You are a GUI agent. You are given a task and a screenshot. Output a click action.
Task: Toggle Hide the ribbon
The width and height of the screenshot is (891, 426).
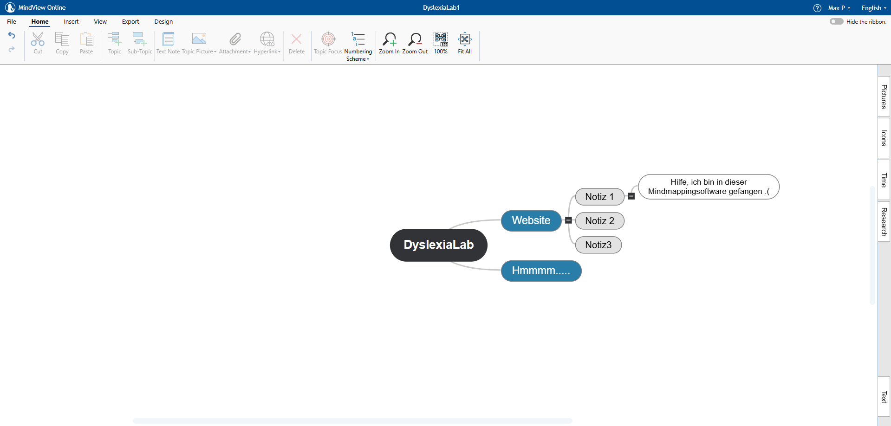[x=836, y=21]
